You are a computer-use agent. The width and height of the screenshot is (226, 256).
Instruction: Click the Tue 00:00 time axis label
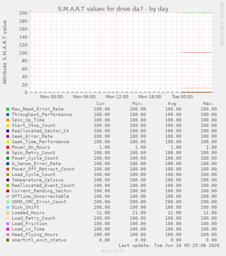[x=182, y=97]
